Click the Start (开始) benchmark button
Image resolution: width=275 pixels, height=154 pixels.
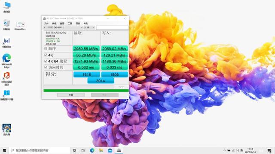pos(71,95)
